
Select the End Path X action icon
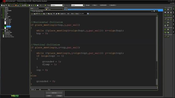(168, 29)
